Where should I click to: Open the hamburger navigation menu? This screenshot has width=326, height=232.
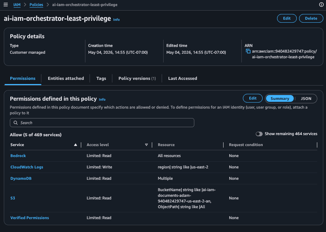coord(6,5)
